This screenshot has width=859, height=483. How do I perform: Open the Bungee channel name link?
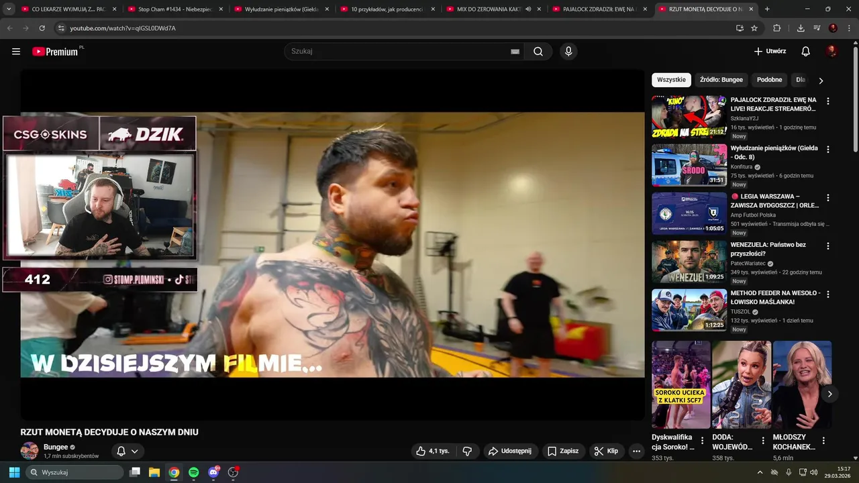(56, 447)
